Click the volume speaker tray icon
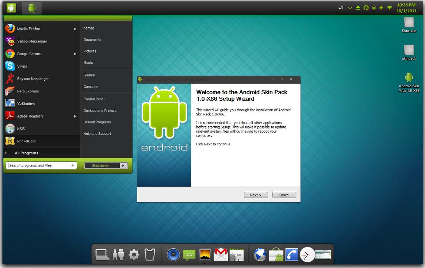The image size is (425, 268). coord(382,8)
